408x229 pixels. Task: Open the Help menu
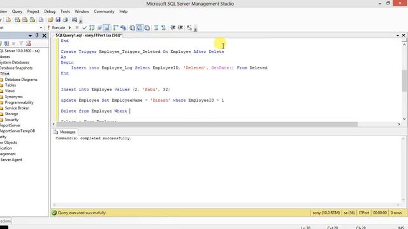tap(123, 11)
